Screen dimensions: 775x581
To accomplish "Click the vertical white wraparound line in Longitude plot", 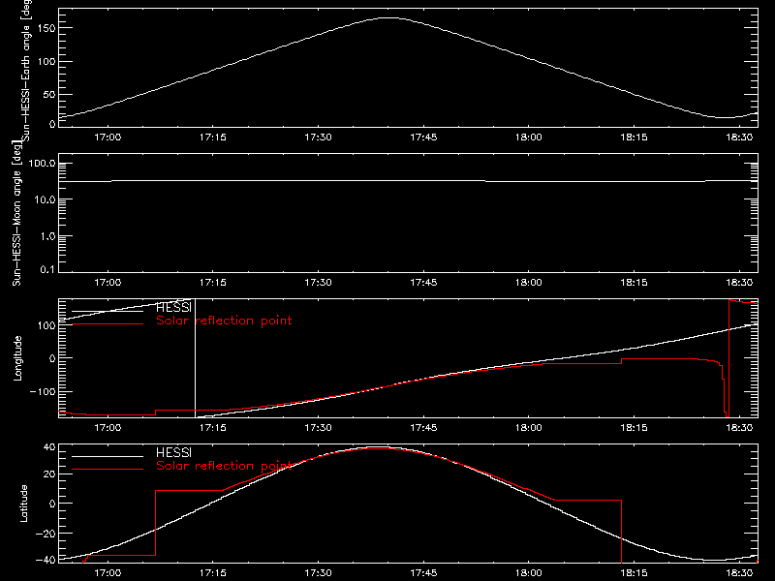I will [196, 358].
